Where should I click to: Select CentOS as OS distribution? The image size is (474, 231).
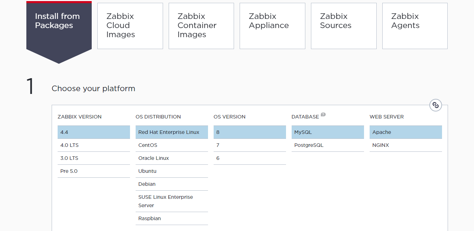[x=171, y=145]
